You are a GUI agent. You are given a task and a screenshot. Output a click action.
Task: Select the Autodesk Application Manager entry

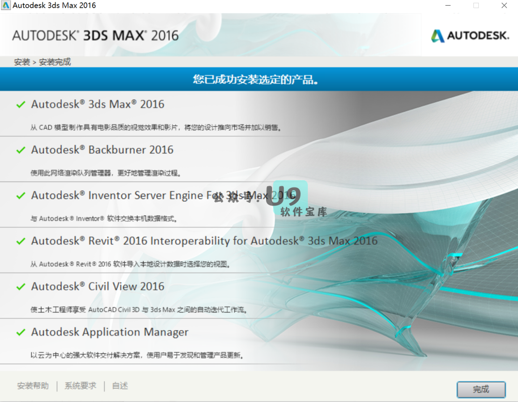[x=110, y=332]
